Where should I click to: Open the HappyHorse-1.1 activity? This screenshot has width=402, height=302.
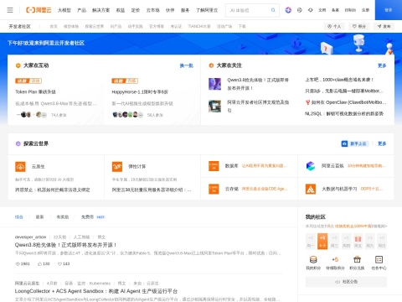[x=140, y=91]
